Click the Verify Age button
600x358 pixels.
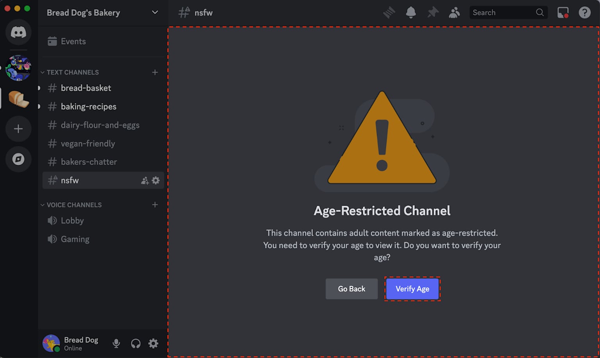click(x=412, y=289)
